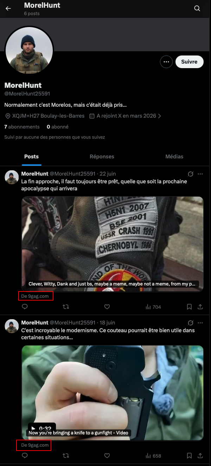Share the 22 juin post
Viewport: 211px width, 466px height.
point(200,307)
